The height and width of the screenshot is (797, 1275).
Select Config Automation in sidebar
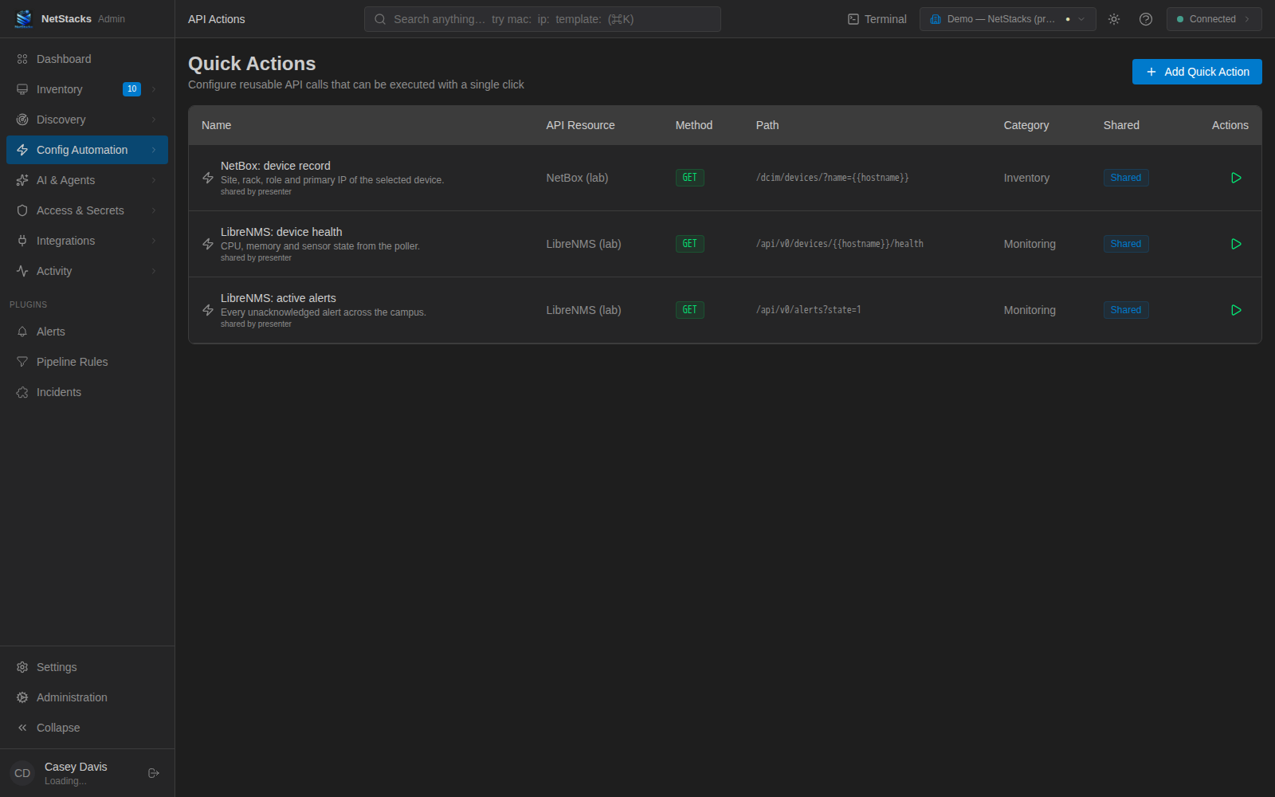pyautogui.click(x=88, y=150)
